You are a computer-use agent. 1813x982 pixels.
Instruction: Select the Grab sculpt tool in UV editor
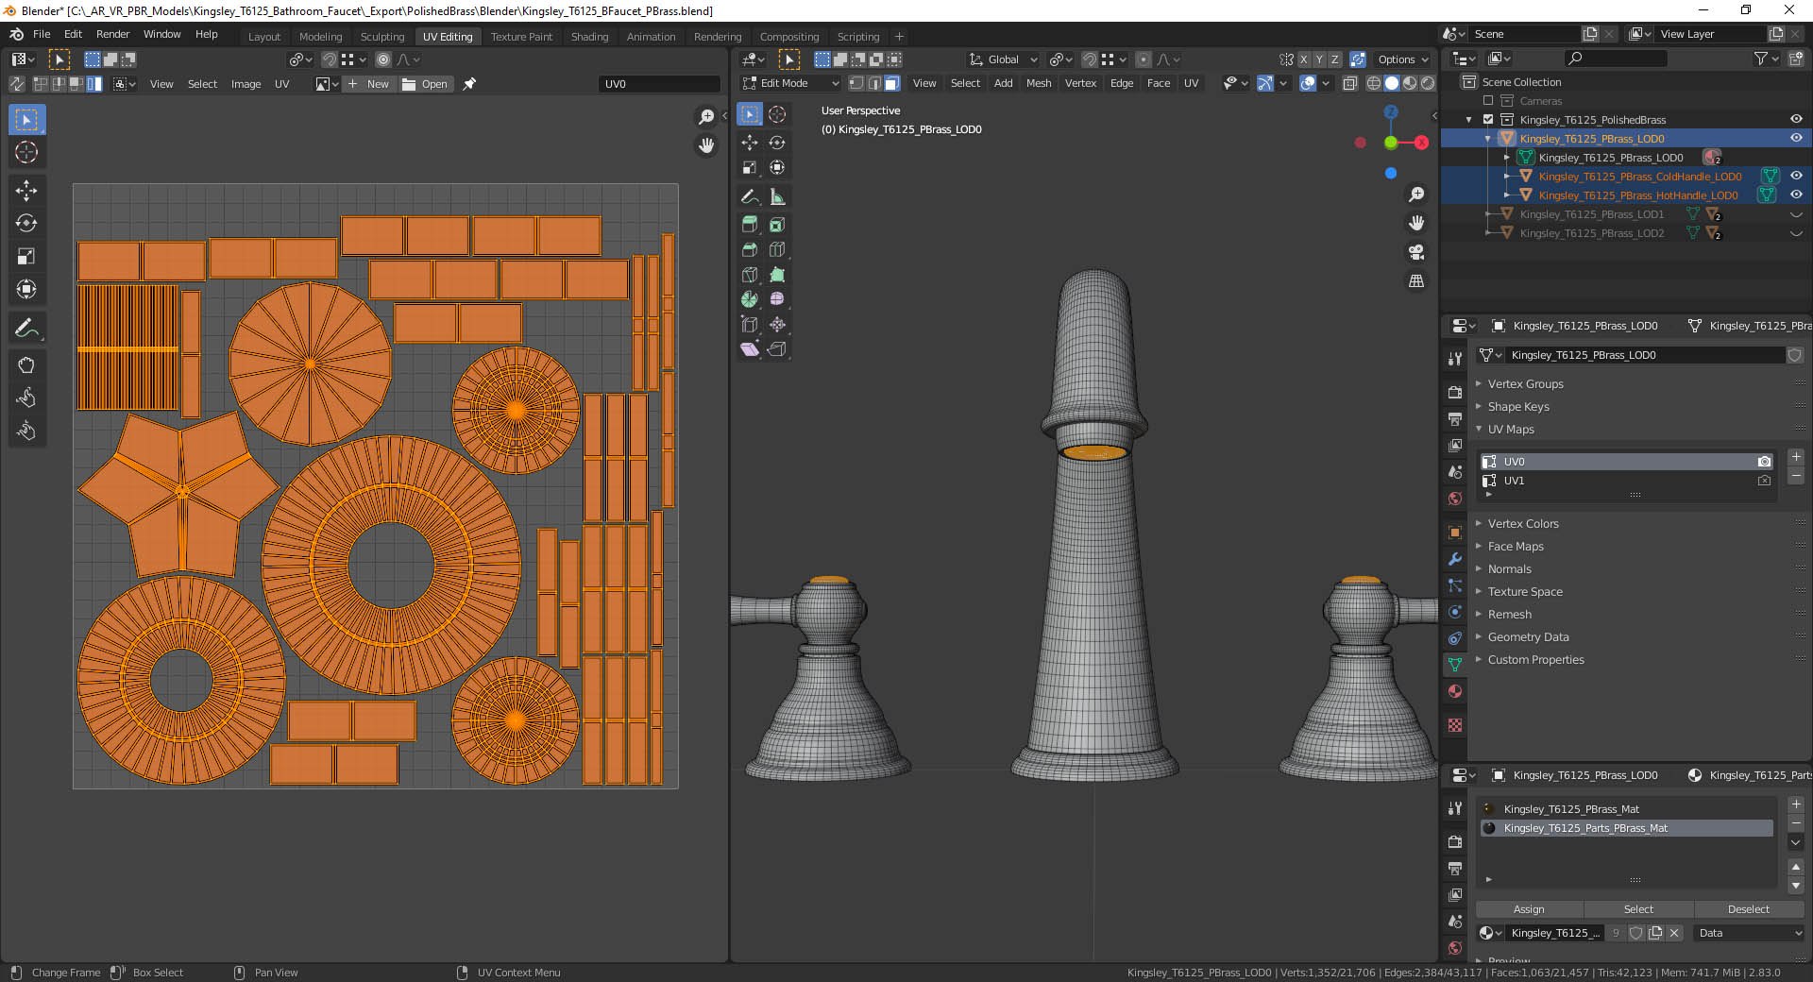click(26, 365)
